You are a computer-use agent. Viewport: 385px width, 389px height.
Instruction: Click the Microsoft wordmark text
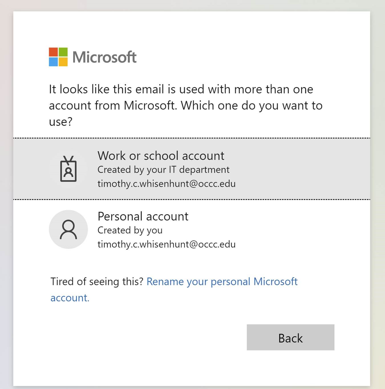(x=104, y=57)
